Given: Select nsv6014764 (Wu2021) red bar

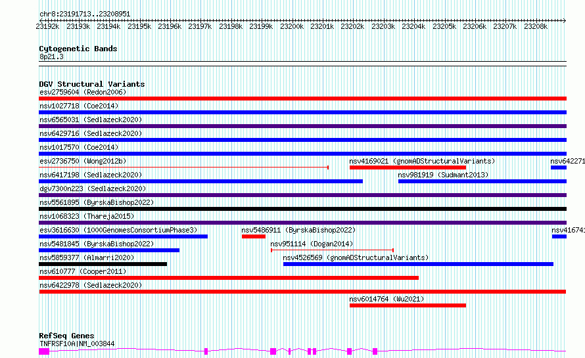Looking at the screenshot, I should 408,305.
